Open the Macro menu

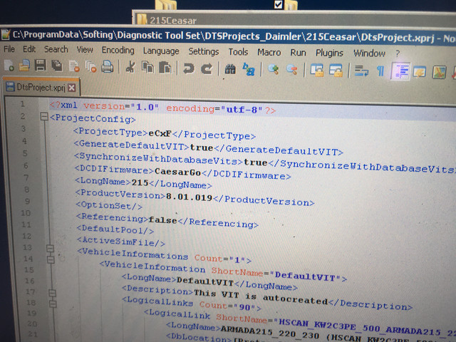pos(269,52)
